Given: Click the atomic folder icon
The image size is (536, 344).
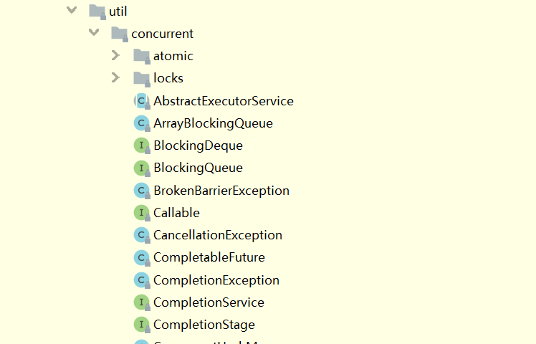Looking at the screenshot, I should coord(142,56).
